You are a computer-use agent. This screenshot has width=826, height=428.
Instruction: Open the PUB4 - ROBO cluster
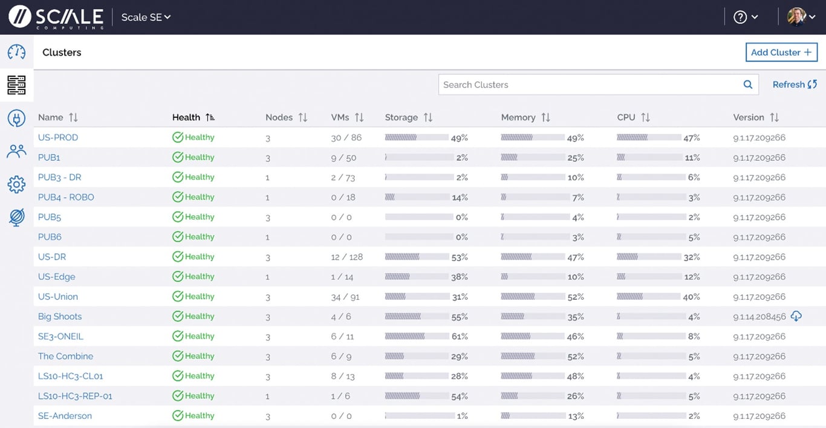coord(66,197)
